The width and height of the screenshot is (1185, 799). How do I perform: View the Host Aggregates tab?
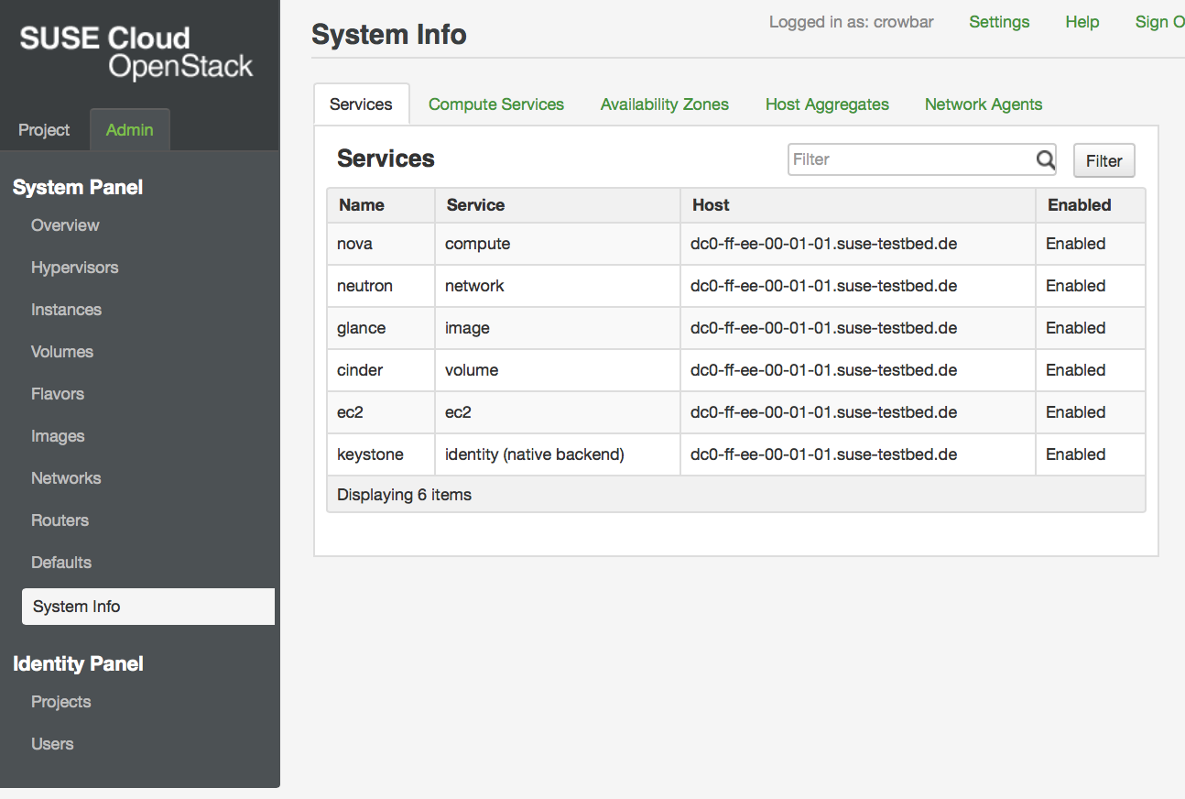tap(827, 104)
